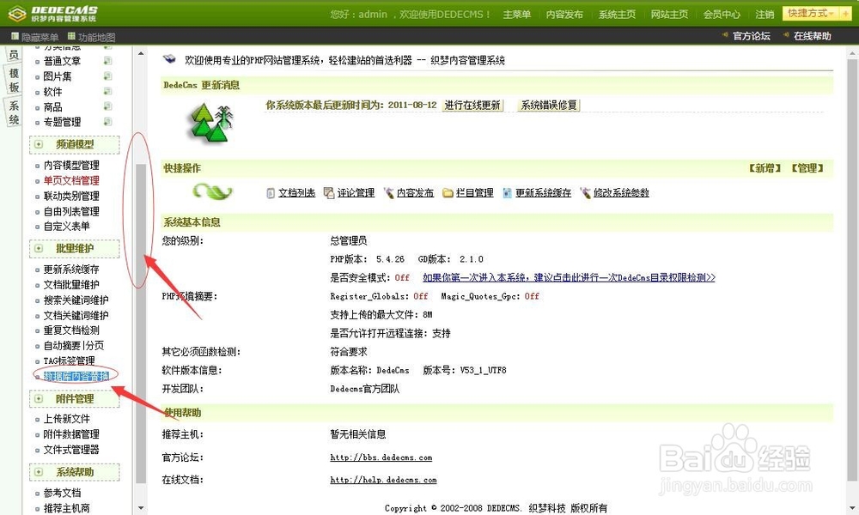Click add icon beside 商品

[x=107, y=106]
